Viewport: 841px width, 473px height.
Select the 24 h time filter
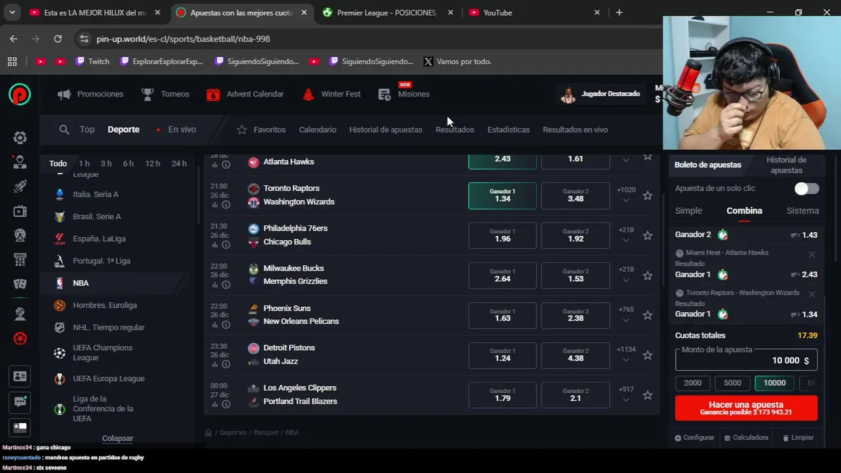tap(179, 164)
